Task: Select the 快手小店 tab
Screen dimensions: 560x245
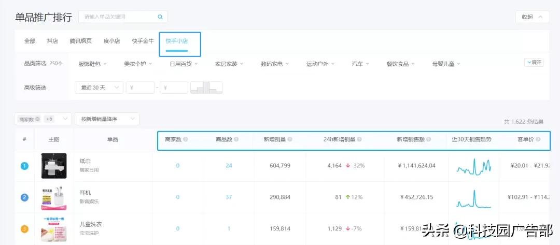Action: (x=177, y=41)
